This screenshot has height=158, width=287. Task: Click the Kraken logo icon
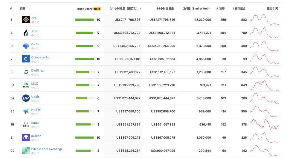coord(26,137)
